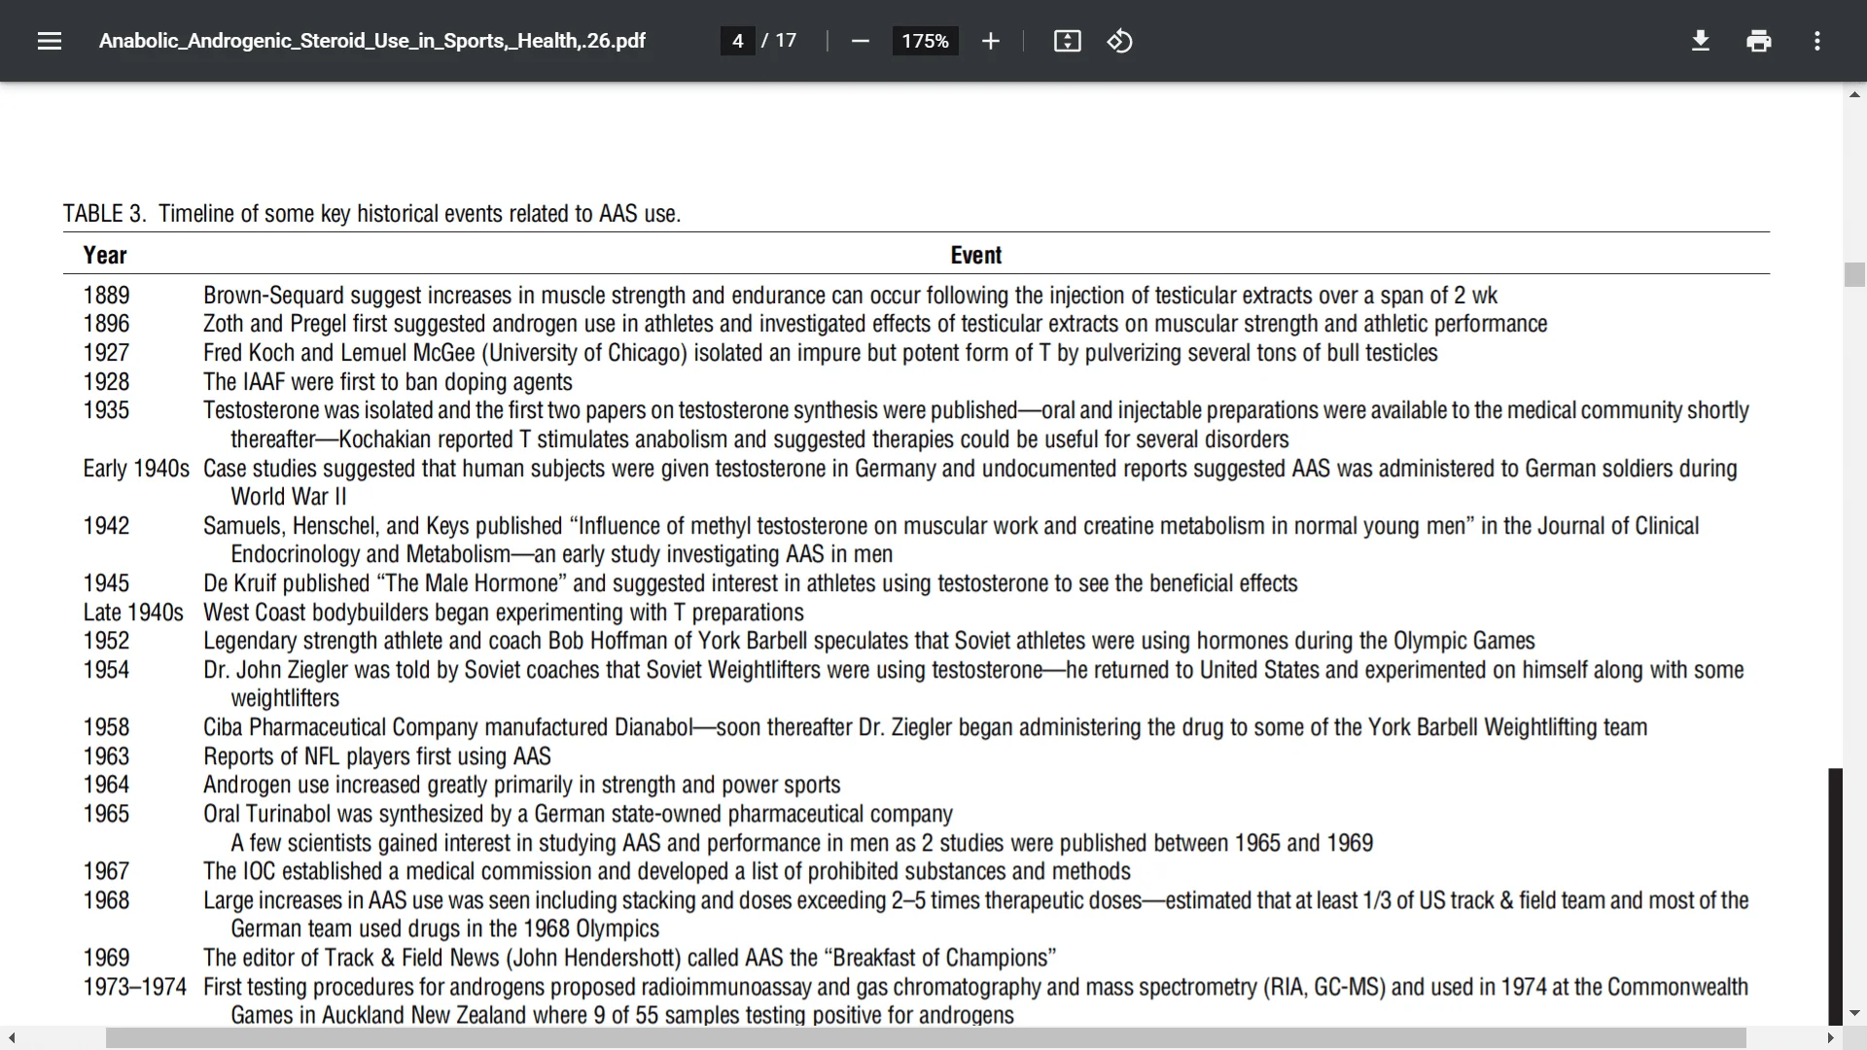This screenshot has height=1050, width=1867.
Task: Click the 1973–1974 year cell
Action: pos(134,987)
